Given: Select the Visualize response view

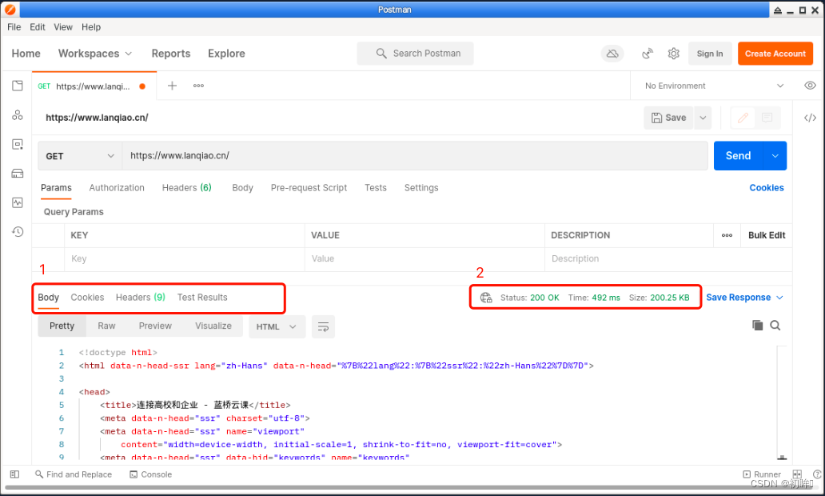Looking at the screenshot, I should 213,326.
